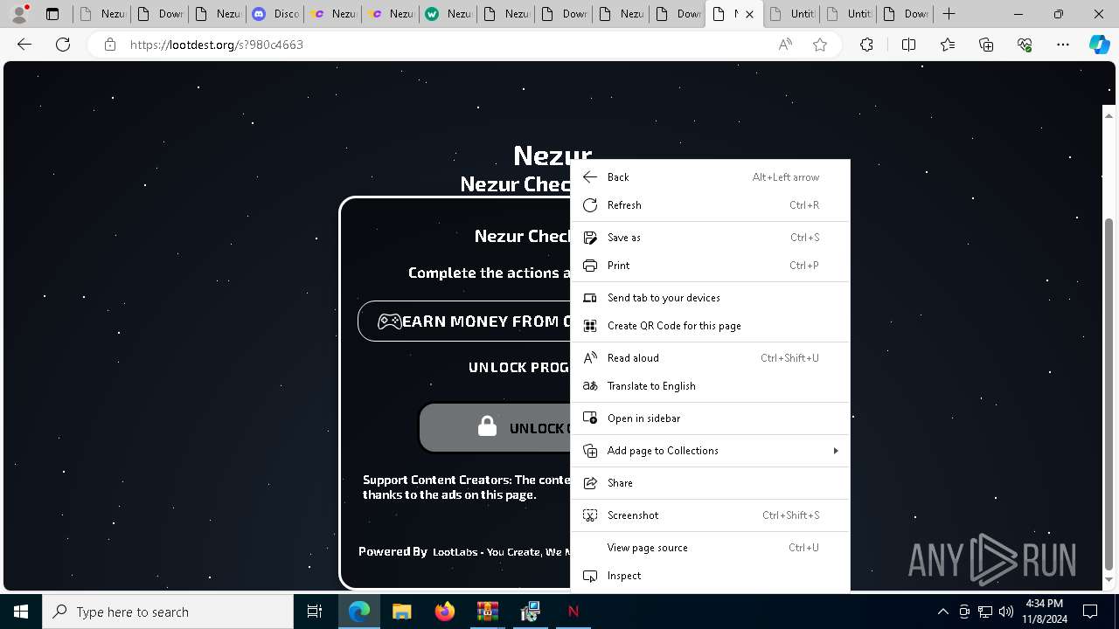Open the red N app on taskbar
Image resolution: width=1119 pixels, height=629 pixels.
tap(573, 612)
